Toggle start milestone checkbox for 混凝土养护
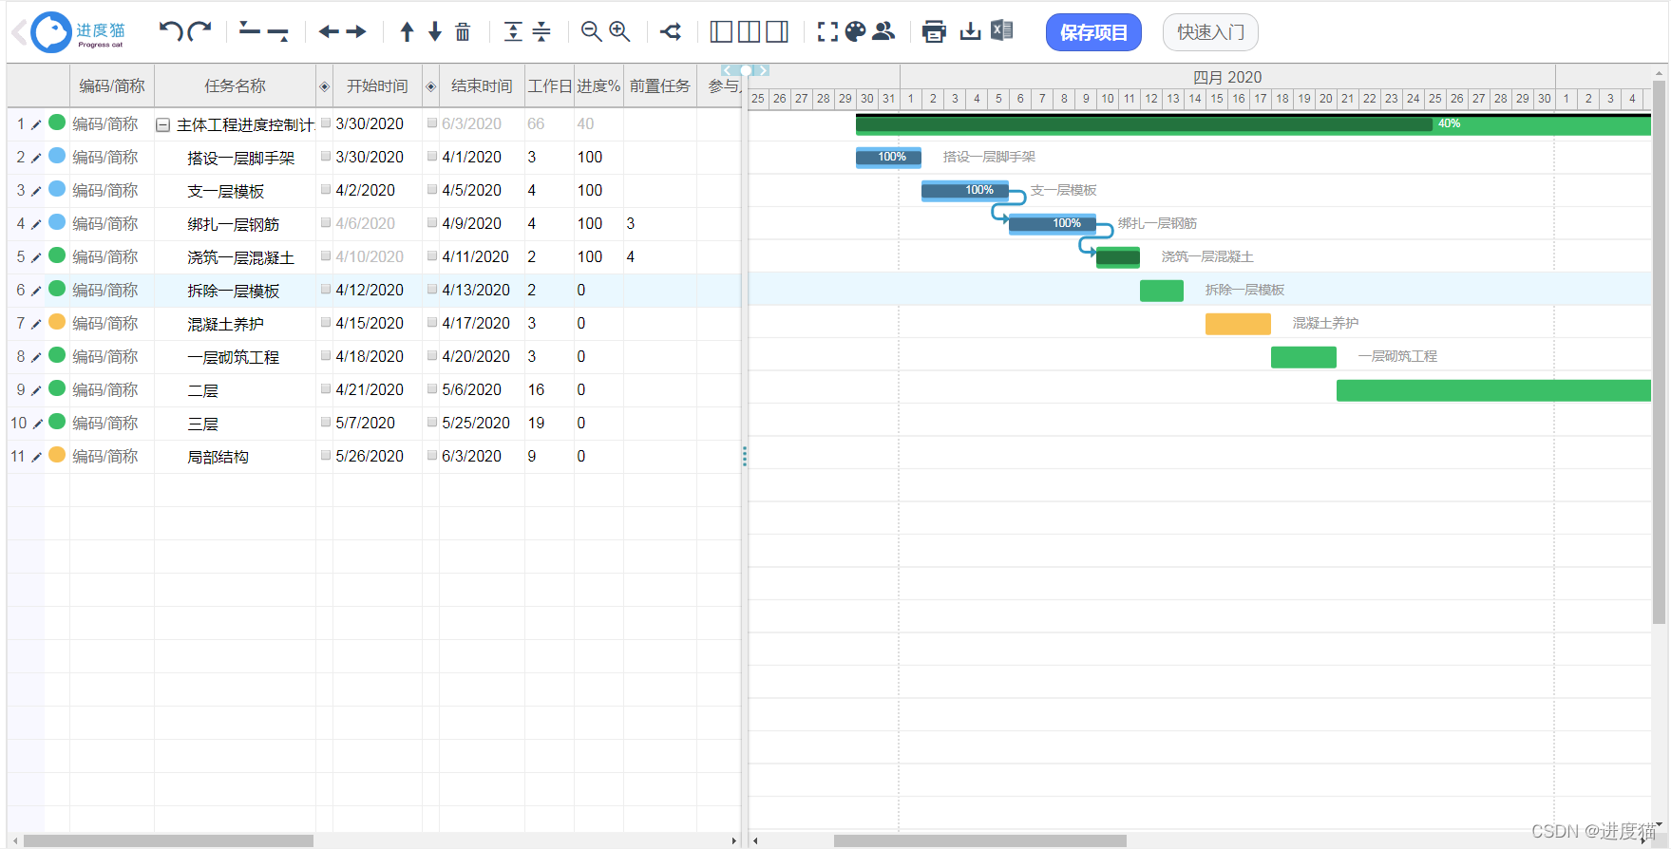 (x=326, y=322)
